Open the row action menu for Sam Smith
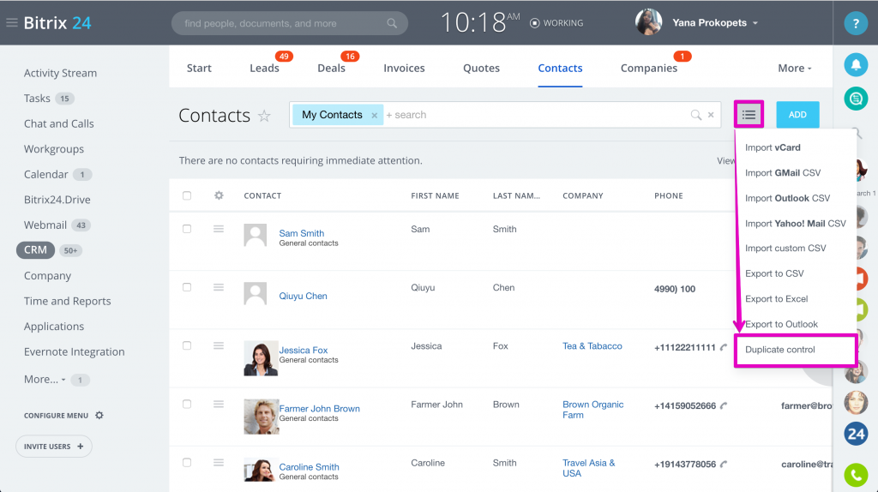Image resolution: width=878 pixels, height=492 pixels. click(x=219, y=229)
